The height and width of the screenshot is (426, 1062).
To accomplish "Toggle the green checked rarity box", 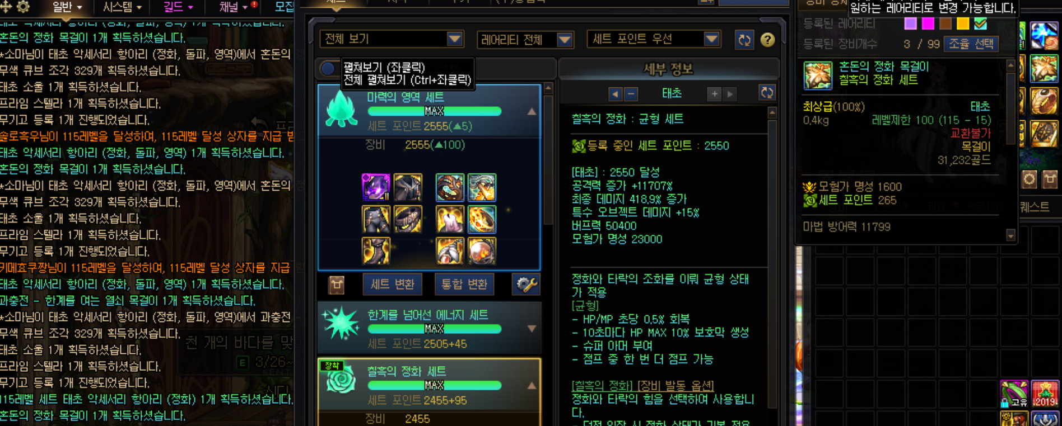I will tap(980, 23).
